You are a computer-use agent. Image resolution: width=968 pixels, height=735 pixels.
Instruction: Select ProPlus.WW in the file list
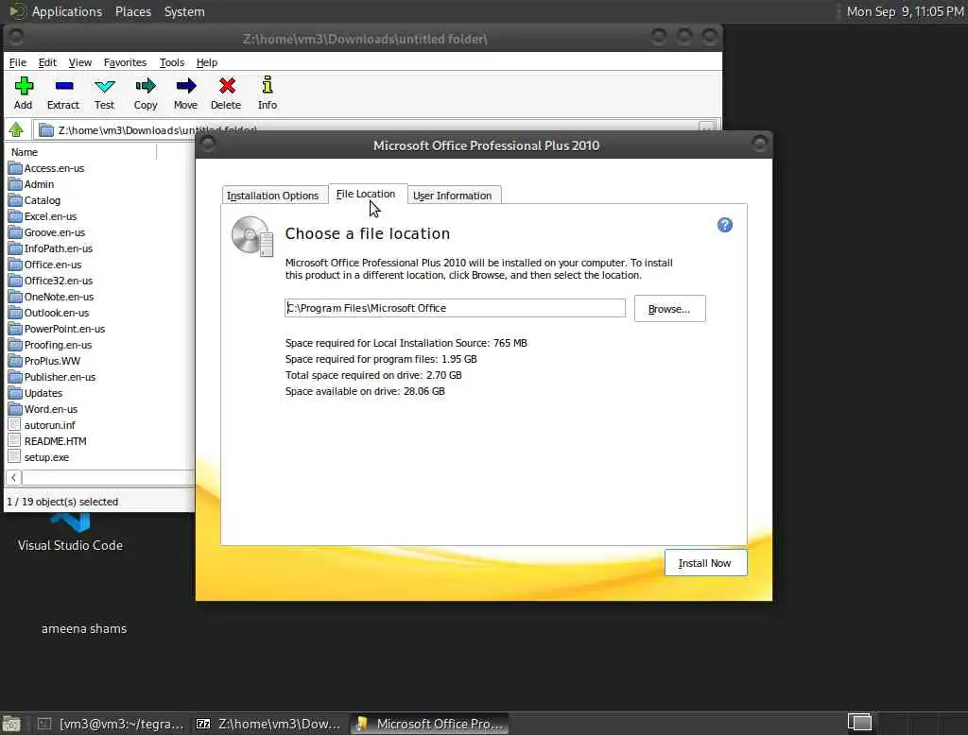tap(52, 360)
